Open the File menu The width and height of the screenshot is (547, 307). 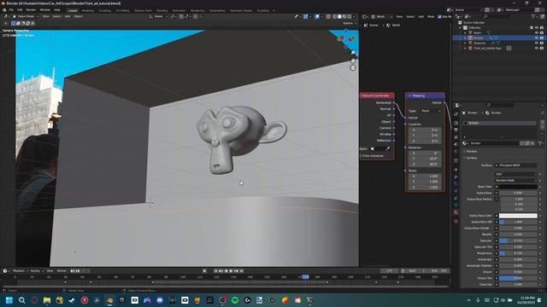[11, 10]
